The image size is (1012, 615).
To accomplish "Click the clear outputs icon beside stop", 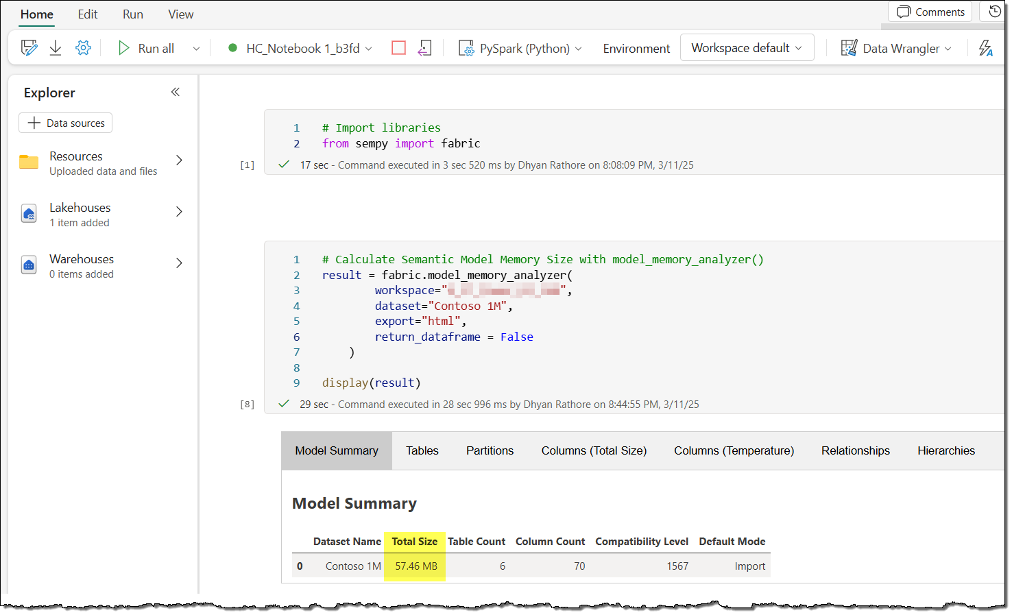I will coord(425,47).
